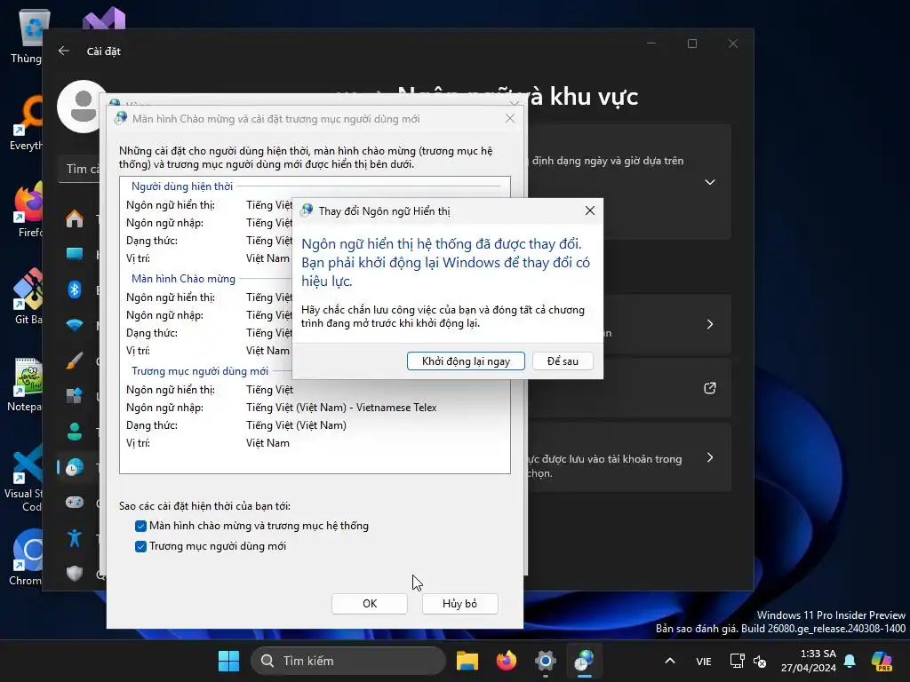Open the Accessibility figure icon in Settings sidebar

(75, 537)
